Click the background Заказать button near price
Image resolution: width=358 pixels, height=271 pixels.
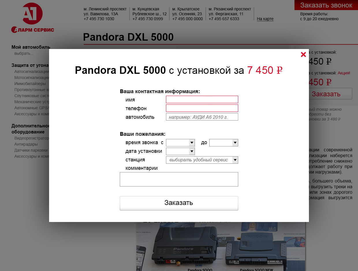[331, 94]
